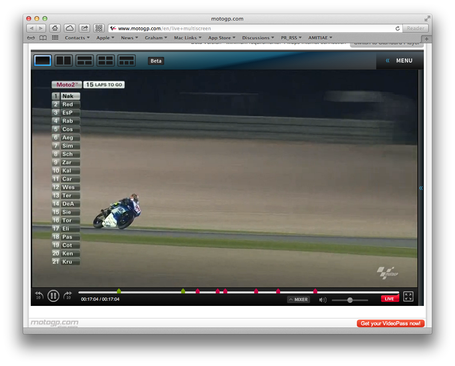Toggle Safari fullscreen arrows icon
This screenshot has width=455, height=366.
click(x=427, y=19)
